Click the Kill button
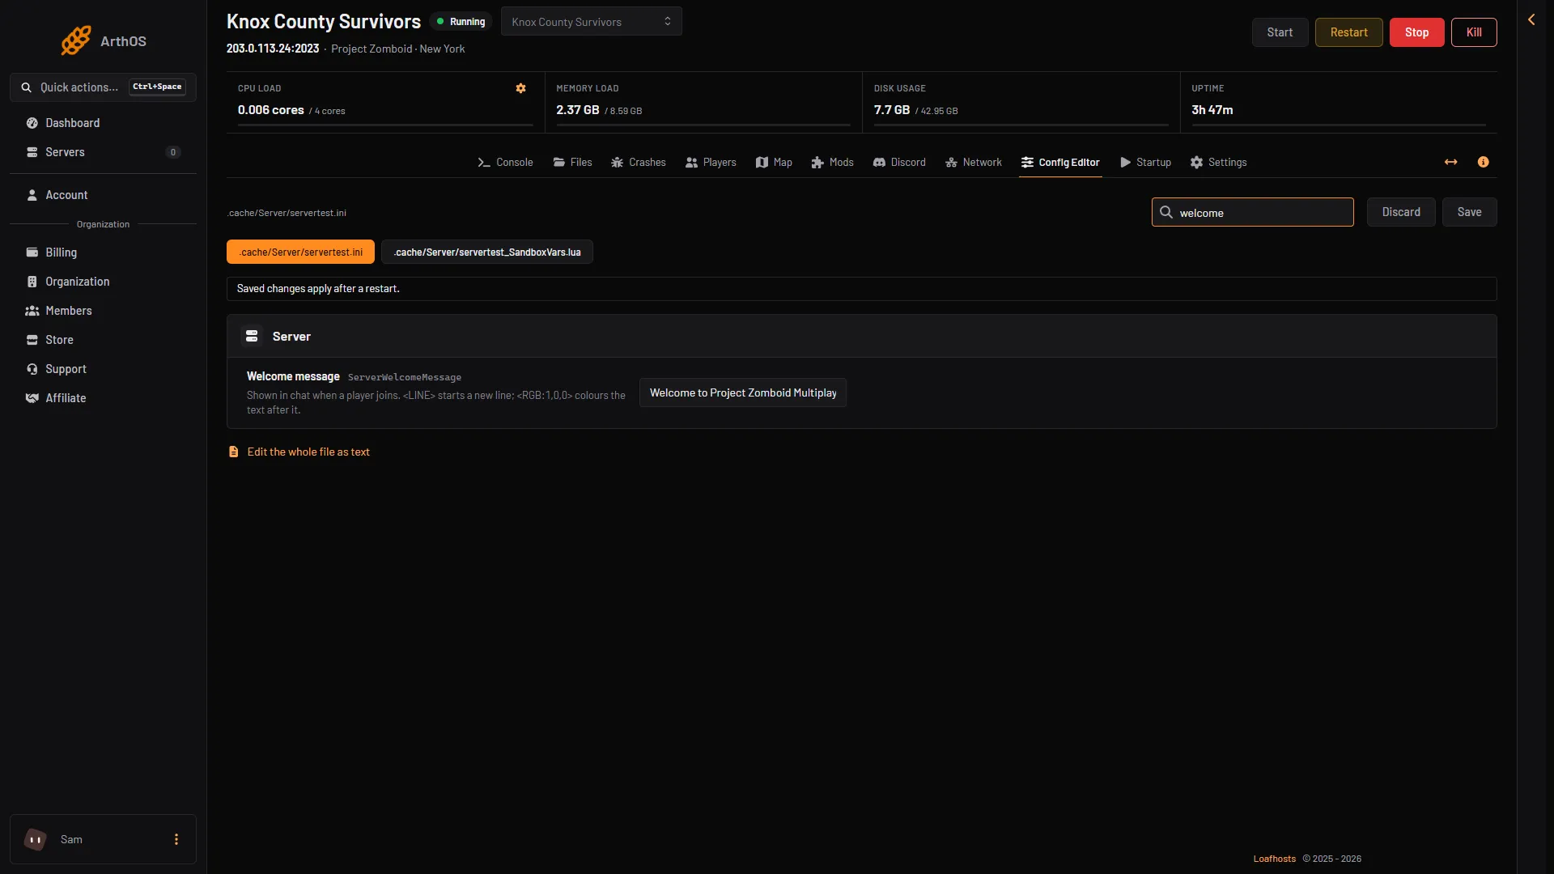The width and height of the screenshot is (1554, 874). [1474, 32]
